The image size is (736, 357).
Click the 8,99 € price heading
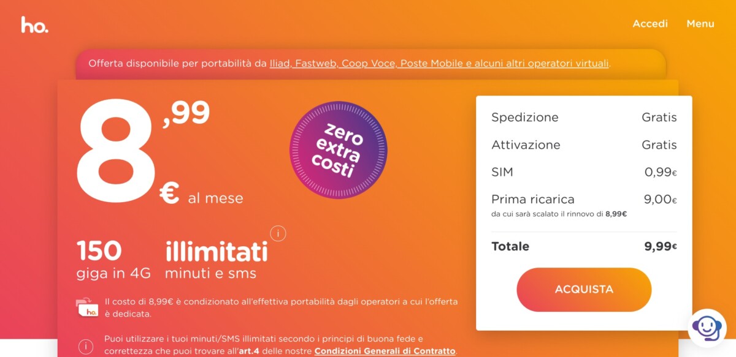pyautogui.click(x=159, y=152)
